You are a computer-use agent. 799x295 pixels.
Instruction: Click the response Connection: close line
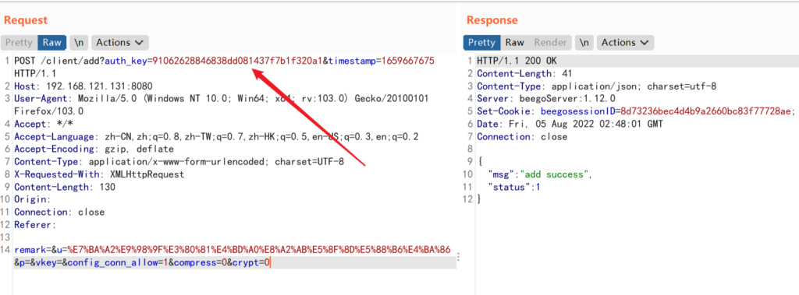522,136
